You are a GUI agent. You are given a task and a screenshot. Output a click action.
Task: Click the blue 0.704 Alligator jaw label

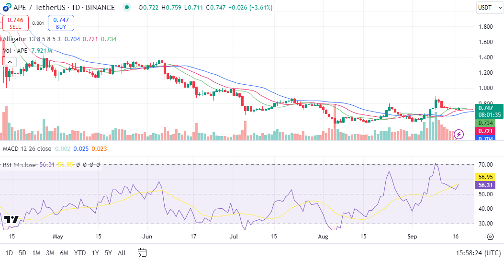485,138
